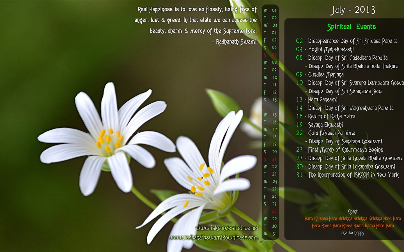
Task: Select date 31 in the calendar strip
Action: pyautogui.click(x=275, y=234)
